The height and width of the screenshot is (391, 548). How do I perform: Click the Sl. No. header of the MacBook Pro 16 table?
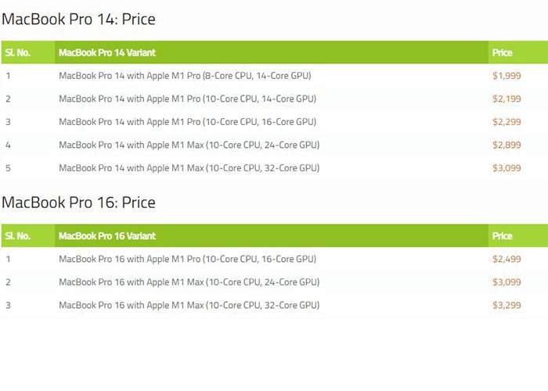[18, 236]
